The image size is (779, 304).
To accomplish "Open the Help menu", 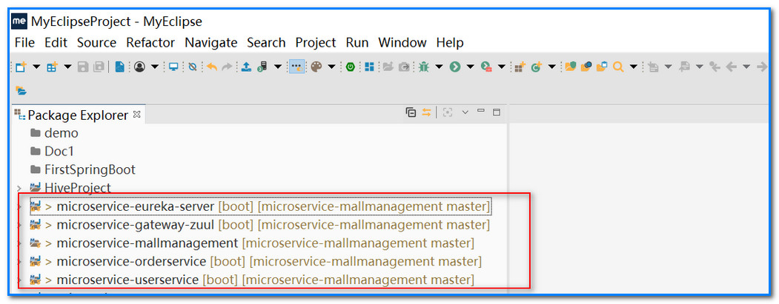I will (x=450, y=43).
